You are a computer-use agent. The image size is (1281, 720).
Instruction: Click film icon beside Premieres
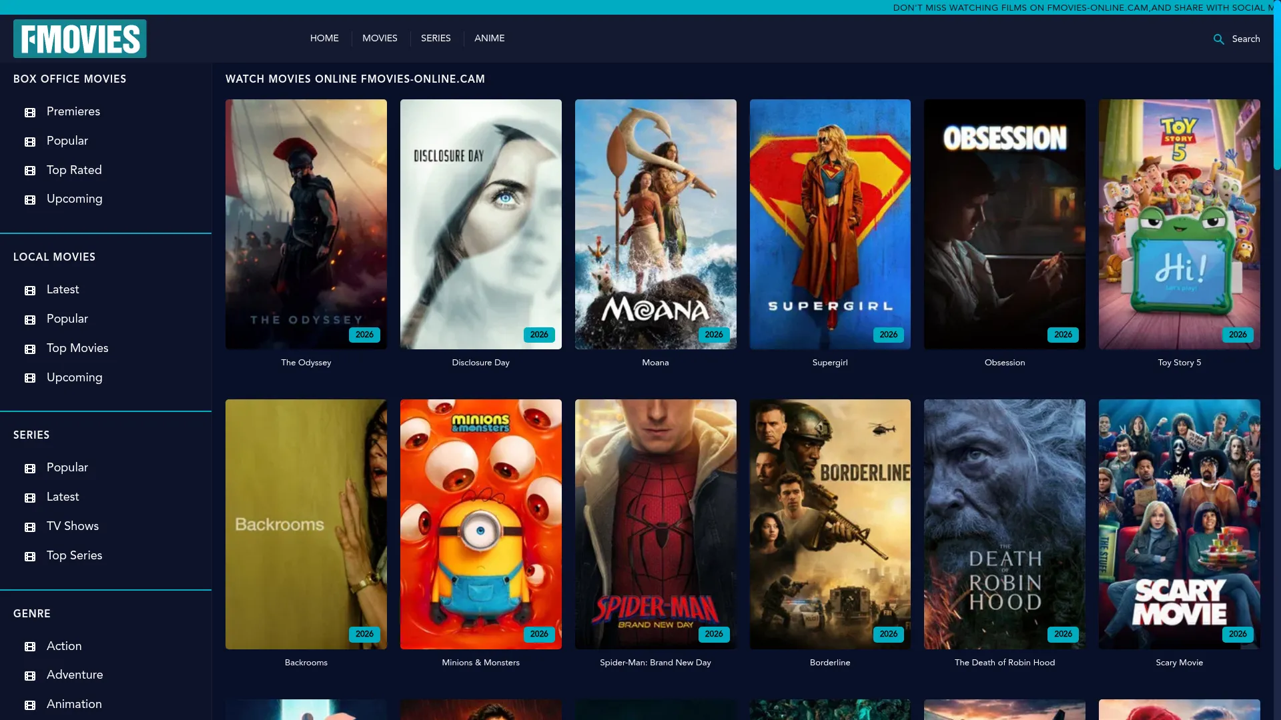[x=30, y=112]
